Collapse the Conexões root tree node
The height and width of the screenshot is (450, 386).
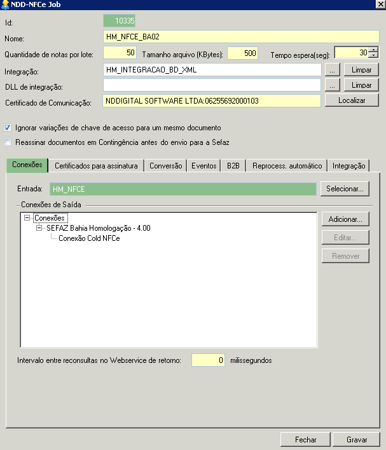27,218
